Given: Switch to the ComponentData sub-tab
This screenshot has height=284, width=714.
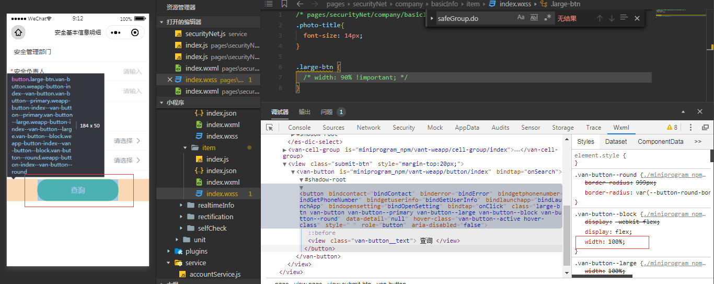Looking at the screenshot, I should (x=660, y=142).
